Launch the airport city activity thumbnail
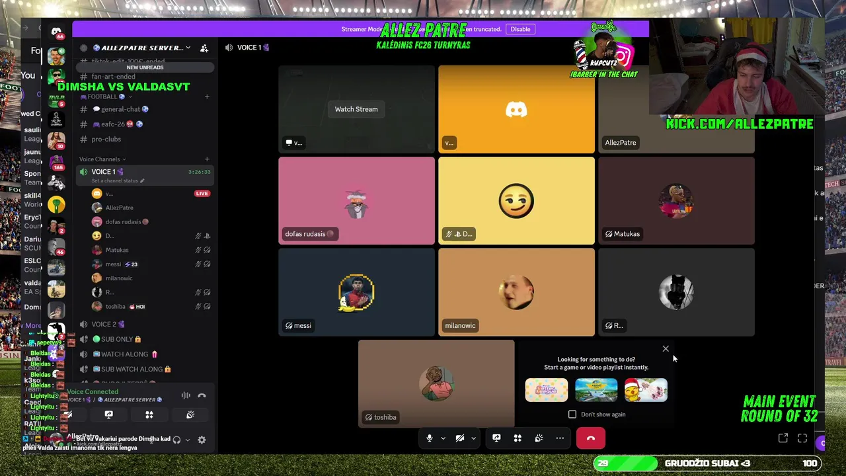Image resolution: width=846 pixels, height=476 pixels. (x=596, y=390)
